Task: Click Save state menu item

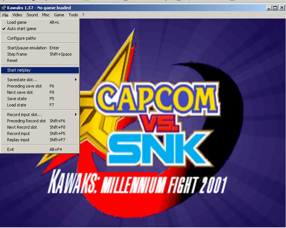Action: [x=17, y=99]
